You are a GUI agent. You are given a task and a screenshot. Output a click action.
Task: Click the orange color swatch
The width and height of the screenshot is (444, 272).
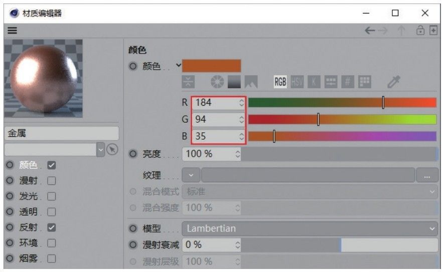pyautogui.click(x=211, y=66)
